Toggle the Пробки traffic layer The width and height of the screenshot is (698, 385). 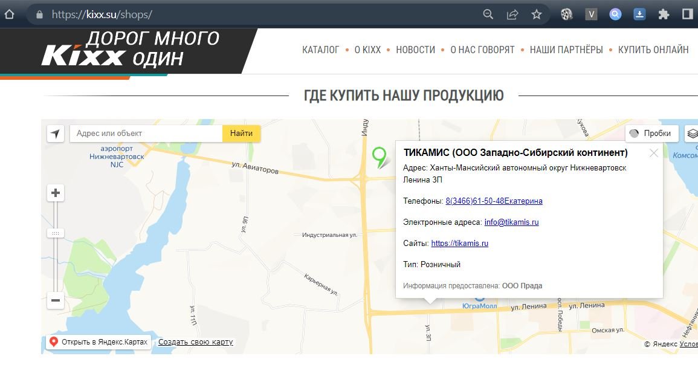coord(651,134)
